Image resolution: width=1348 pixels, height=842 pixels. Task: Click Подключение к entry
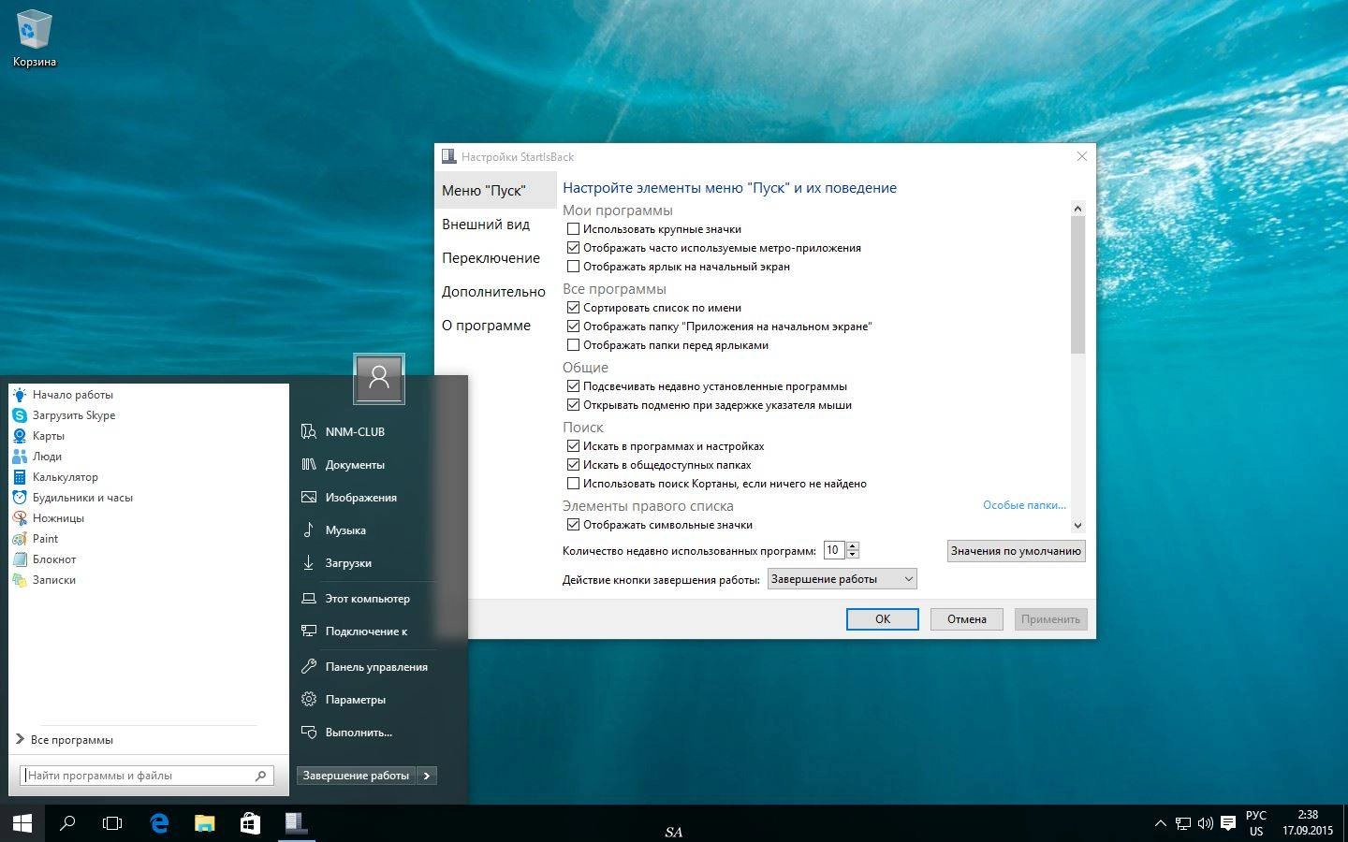tap(367, 631)
